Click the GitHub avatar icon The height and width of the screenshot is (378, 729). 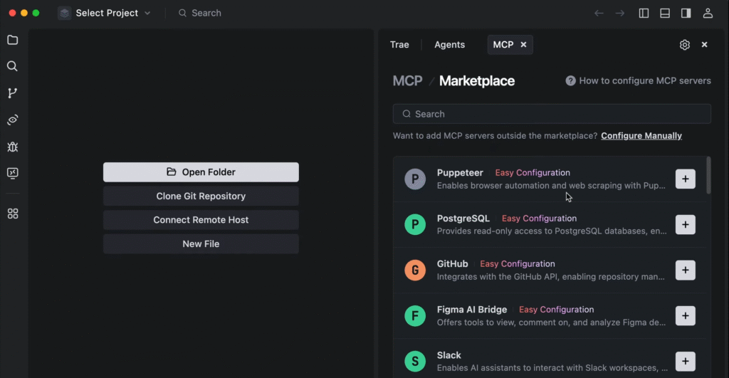(x=415, y=270)
